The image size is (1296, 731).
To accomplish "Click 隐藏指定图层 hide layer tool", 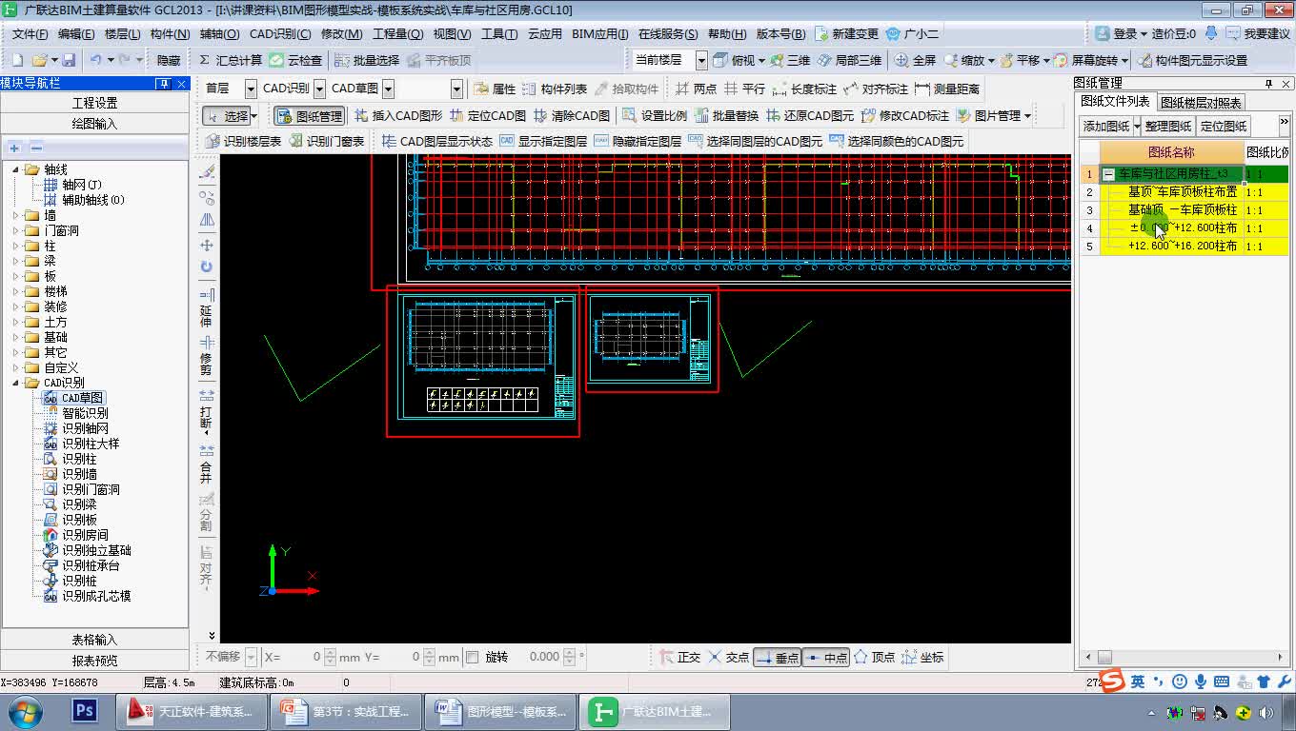I will 638,141.
